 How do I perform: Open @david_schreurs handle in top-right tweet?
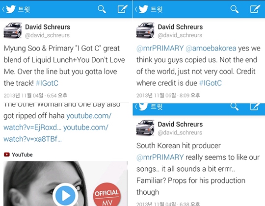(180, 35)
